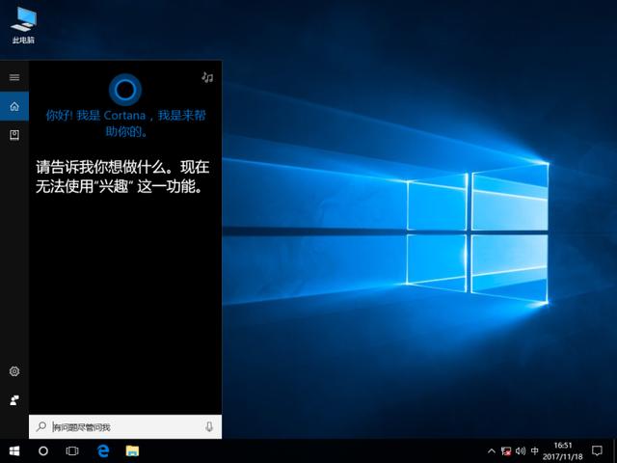This screenshot has height=463, width=617.
Task: Open Cortana Home tab in sidebar
Action: [14, 106]
